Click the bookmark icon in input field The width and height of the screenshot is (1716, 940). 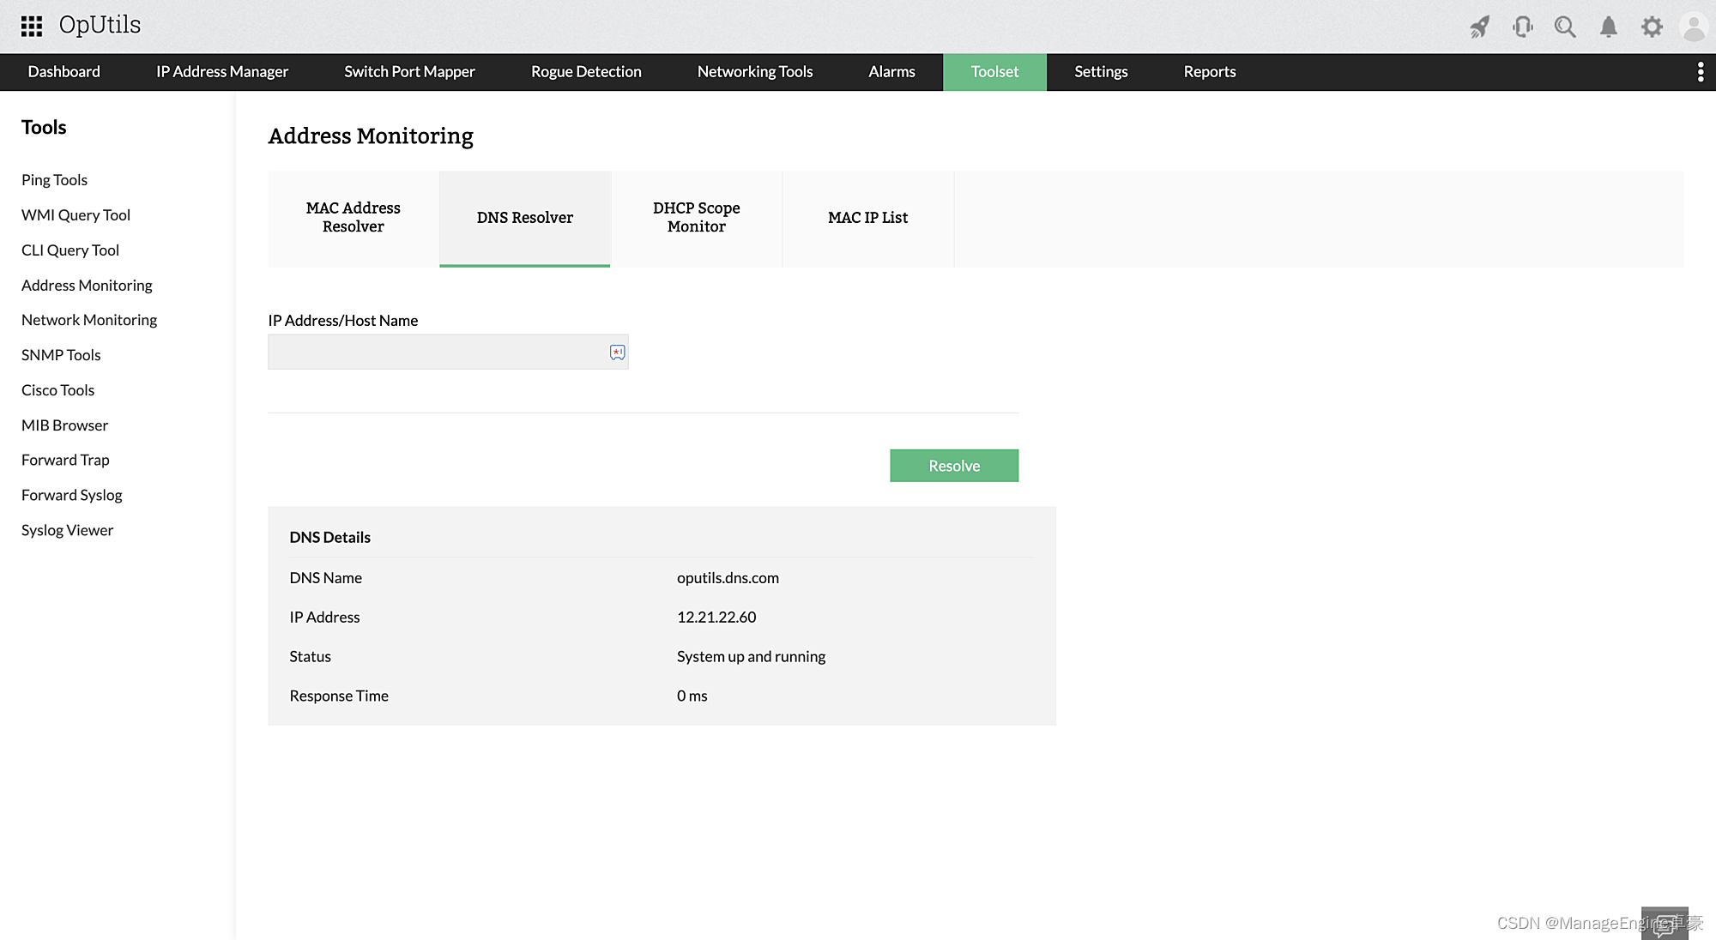617,352
